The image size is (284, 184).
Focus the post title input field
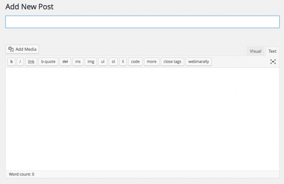[142, 22]
